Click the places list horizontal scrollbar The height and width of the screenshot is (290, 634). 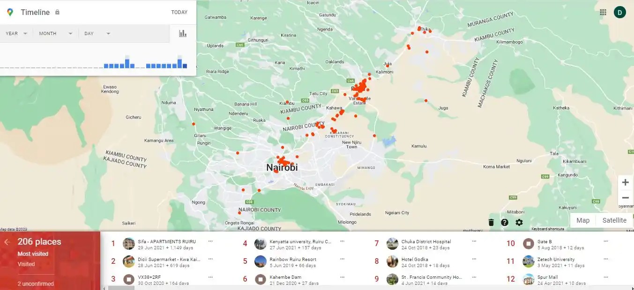[x=121, y=288]
